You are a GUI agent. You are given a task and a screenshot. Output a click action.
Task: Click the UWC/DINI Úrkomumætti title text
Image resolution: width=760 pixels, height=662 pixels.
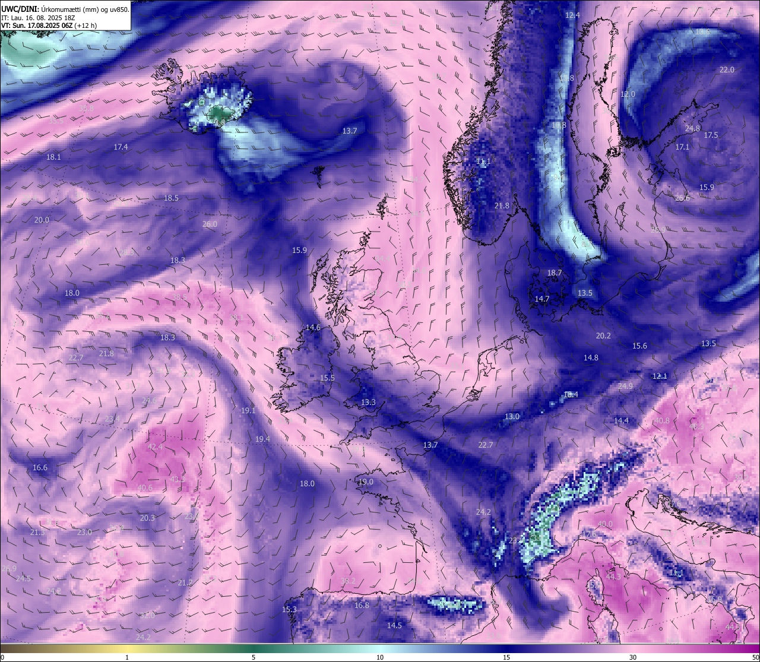point(65,9)
